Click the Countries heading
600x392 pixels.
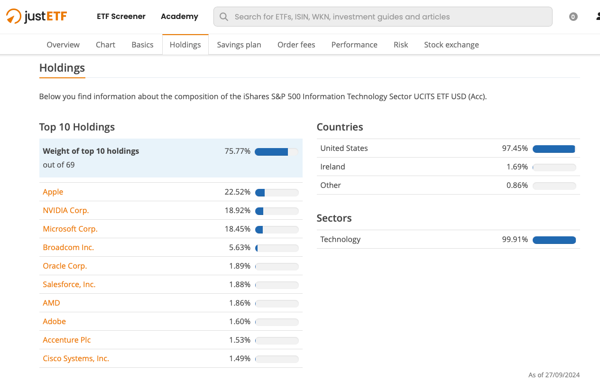tap(340, 127)
